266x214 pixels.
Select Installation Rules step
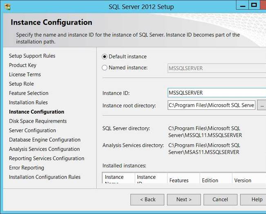(28, 103)
